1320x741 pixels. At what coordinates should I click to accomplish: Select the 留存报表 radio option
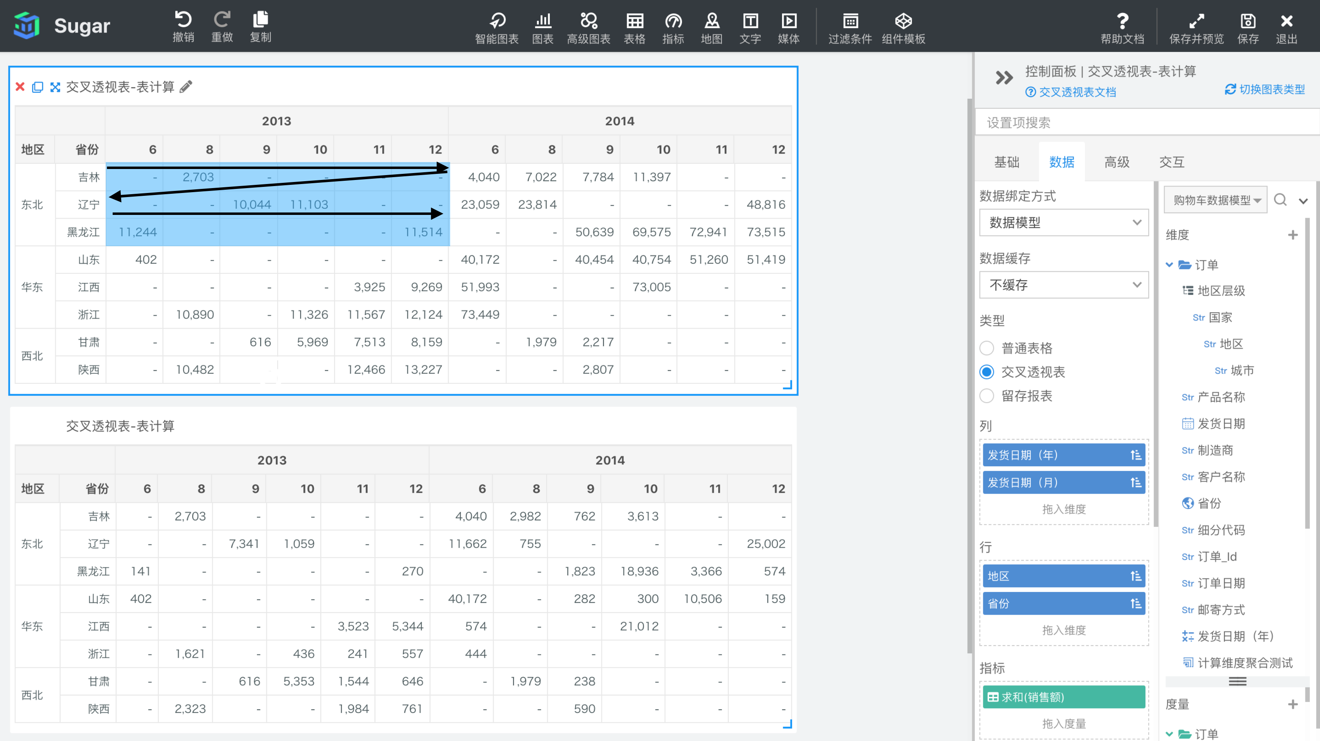click(987, 396)
